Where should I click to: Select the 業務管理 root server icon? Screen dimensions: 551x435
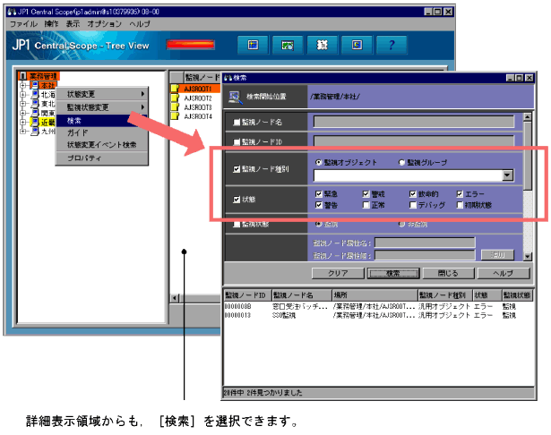pyautogui.click(x=22, y=76)
